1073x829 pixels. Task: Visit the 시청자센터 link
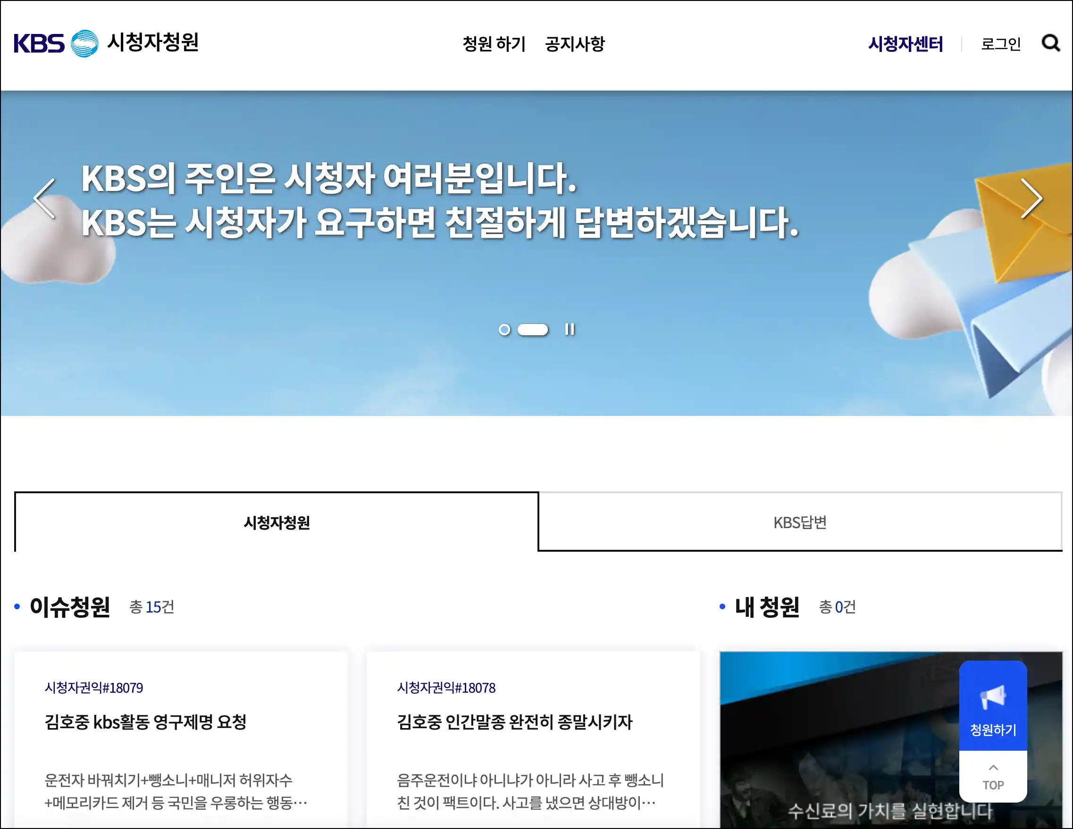pyautogui.click(x=905, y=44)
